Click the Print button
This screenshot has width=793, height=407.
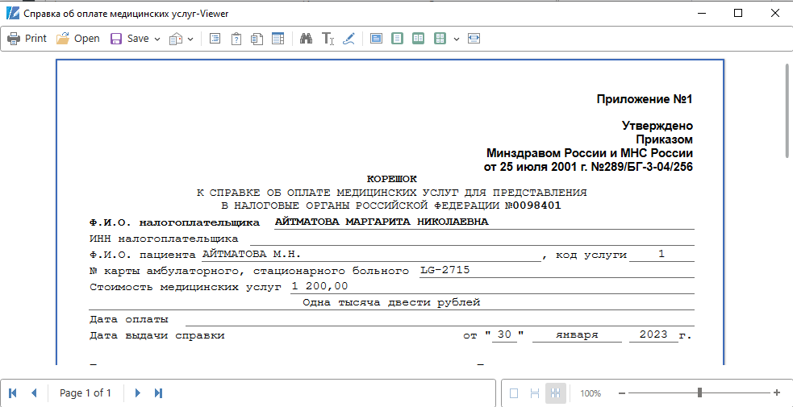coord(27,39)
